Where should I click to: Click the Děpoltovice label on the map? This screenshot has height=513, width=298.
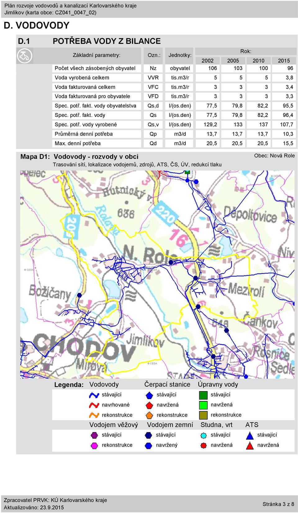point(250,215)
